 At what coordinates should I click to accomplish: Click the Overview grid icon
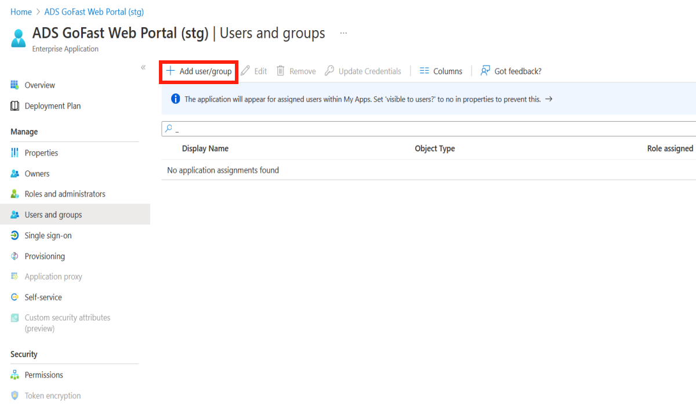(x=15, y=85)
